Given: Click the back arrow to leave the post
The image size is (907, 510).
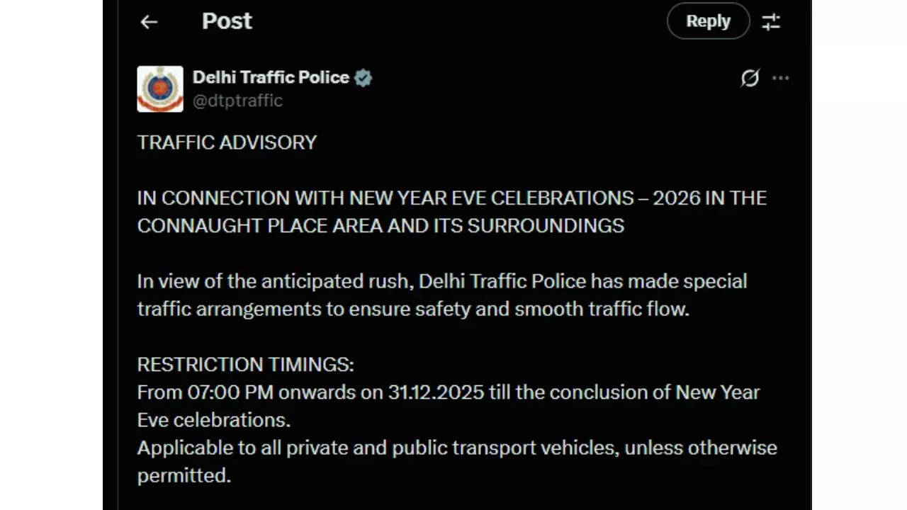Looking at the screenshot, I should point(148,22).
